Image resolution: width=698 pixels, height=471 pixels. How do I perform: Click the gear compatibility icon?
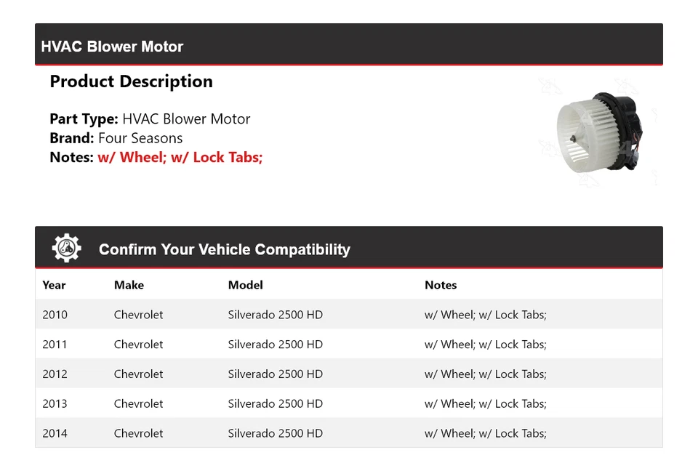coord(66,249)
